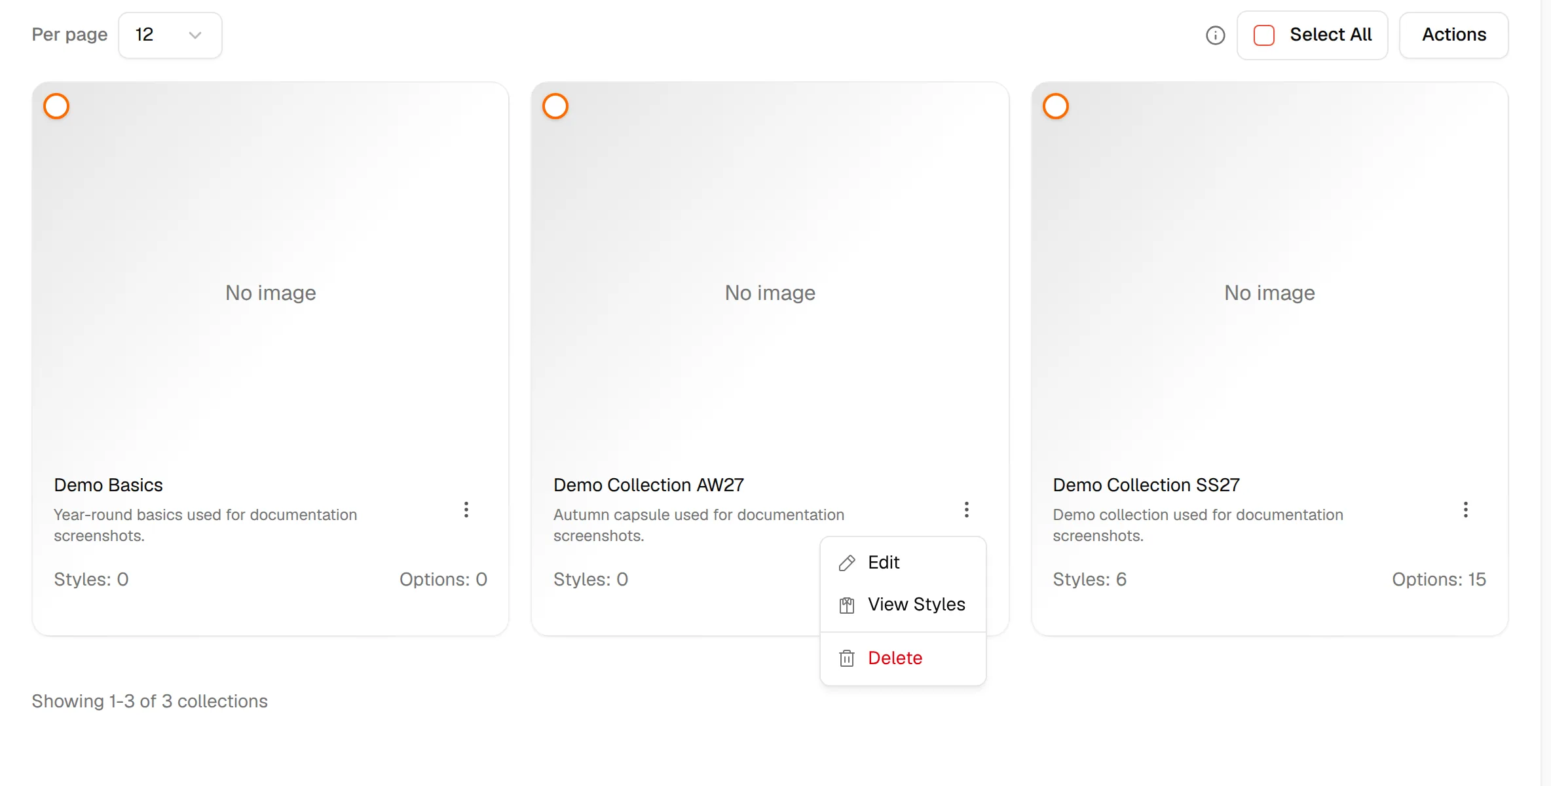This screenshot has height=786, width=1551.
Task: Click 'Options: 0' on Demo Basics card
Action: (x=443, y=580)
